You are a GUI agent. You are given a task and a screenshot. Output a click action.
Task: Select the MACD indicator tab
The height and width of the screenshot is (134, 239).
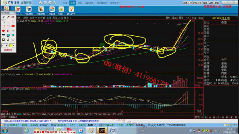(19, 114)
